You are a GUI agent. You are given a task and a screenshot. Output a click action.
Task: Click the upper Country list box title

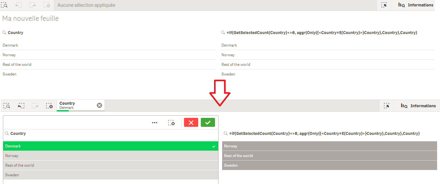coord(15,32)
